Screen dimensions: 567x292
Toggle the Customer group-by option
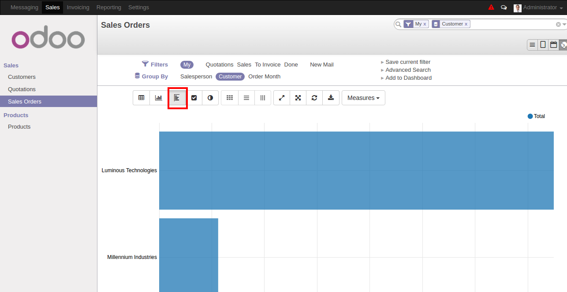click(x=230, y=77)
